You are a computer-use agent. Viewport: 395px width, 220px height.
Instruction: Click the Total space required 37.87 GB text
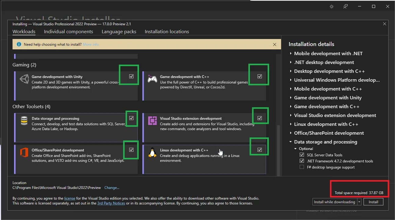click(359, 193)
